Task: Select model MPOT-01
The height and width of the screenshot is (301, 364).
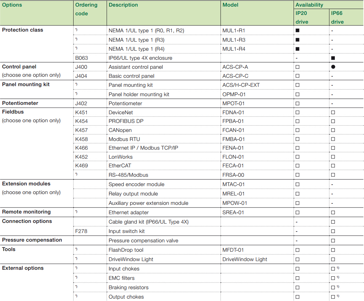Action: tap(233, 103)
